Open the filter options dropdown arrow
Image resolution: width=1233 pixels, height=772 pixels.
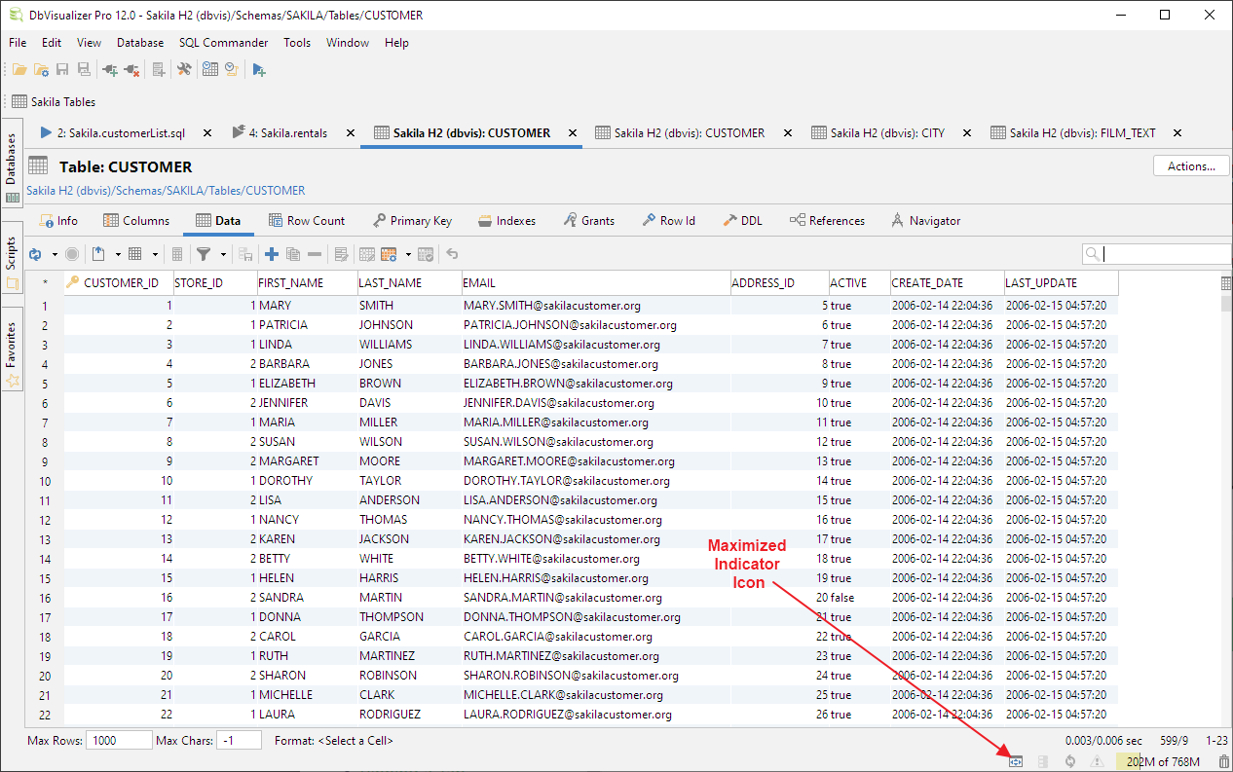point(223,254)
